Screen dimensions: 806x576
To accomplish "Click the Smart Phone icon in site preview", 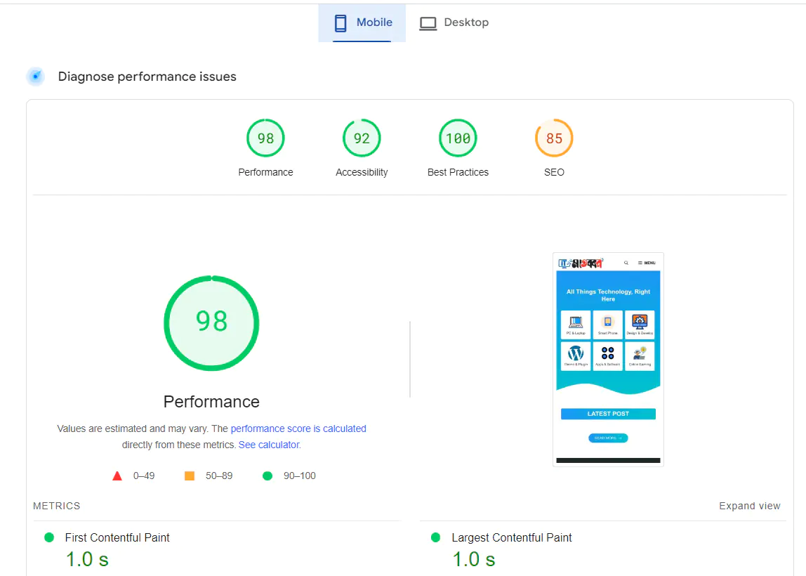I will (608, 321).
